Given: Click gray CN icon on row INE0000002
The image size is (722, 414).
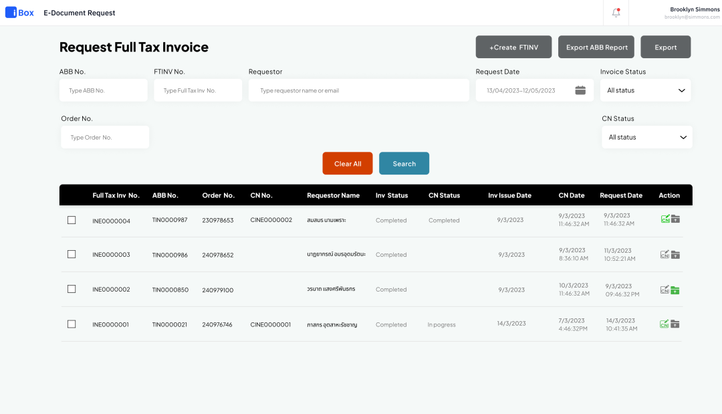Looking at the screenshot, I should tap(665, 289).
